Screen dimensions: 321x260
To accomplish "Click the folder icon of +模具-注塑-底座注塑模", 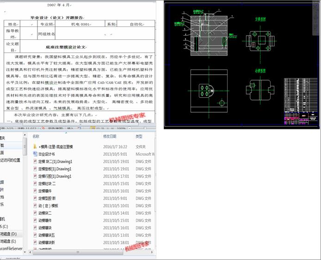I will [x=35, y=146].
